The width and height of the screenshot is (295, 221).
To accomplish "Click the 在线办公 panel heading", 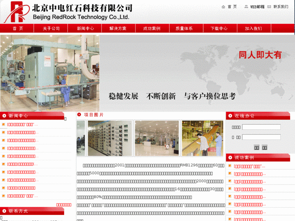I will 244,116.
